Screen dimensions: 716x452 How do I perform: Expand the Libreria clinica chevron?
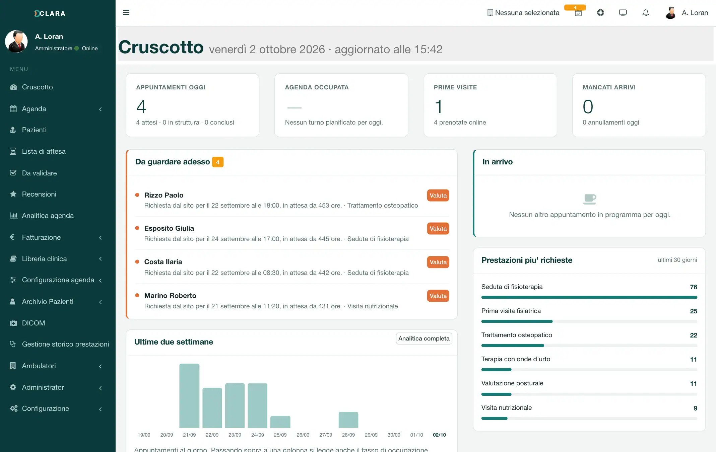[x=100, y=259]
